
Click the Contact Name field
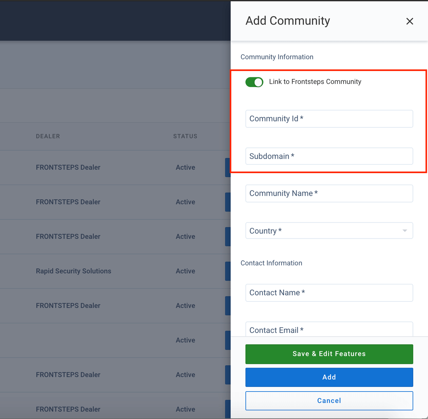(x=329, y=293)
